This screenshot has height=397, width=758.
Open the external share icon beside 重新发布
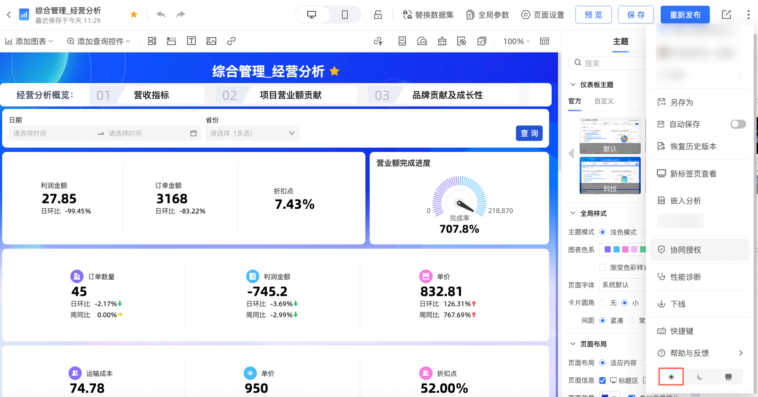pyautogui.click(x=726, y=15)
